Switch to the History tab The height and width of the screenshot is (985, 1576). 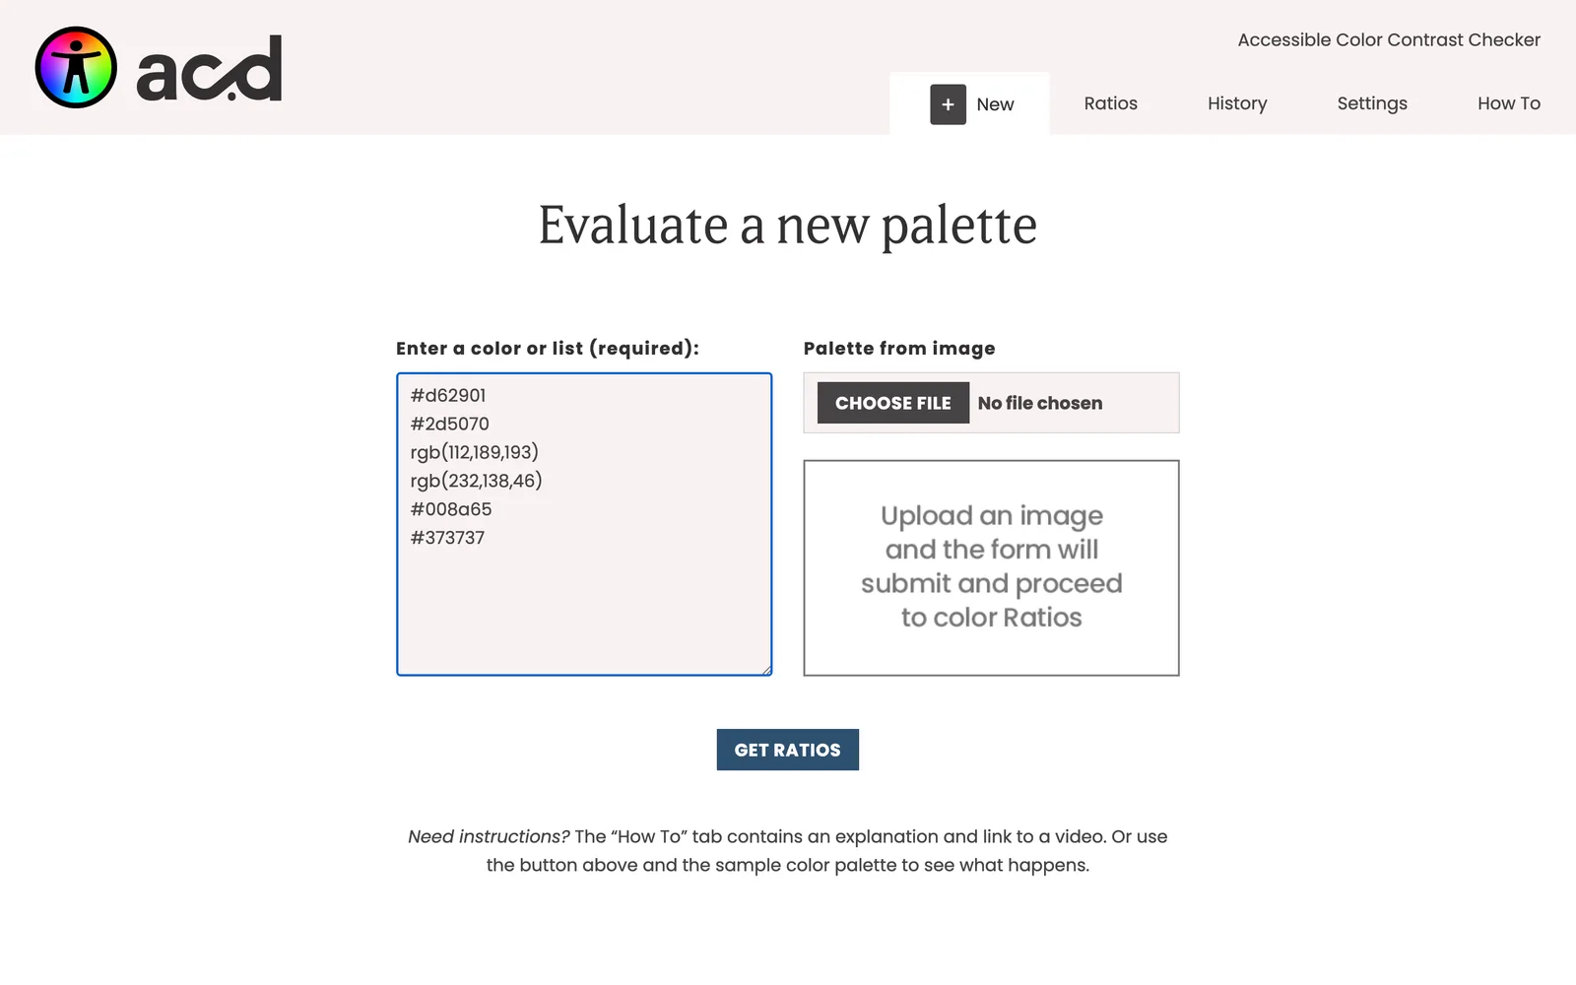1237,103
